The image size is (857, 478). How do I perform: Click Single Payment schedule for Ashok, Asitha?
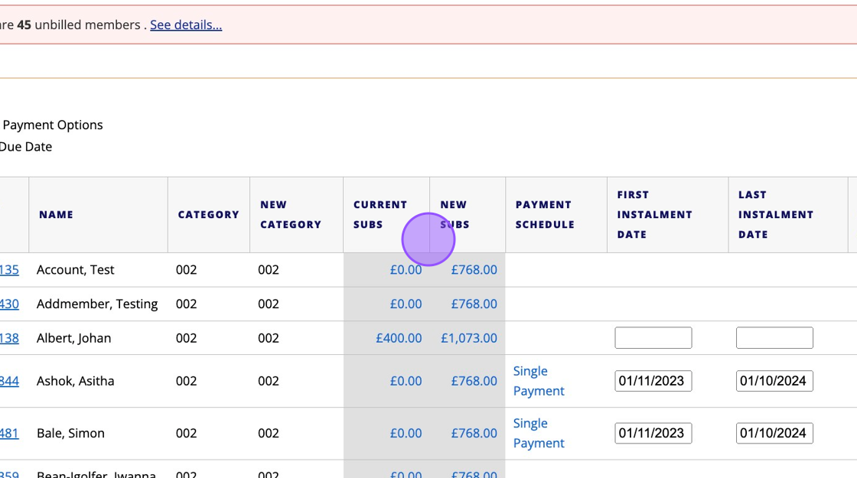click(x=539, y=381)
